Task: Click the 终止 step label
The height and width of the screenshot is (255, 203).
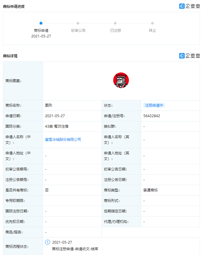Action: pos(152,30)
